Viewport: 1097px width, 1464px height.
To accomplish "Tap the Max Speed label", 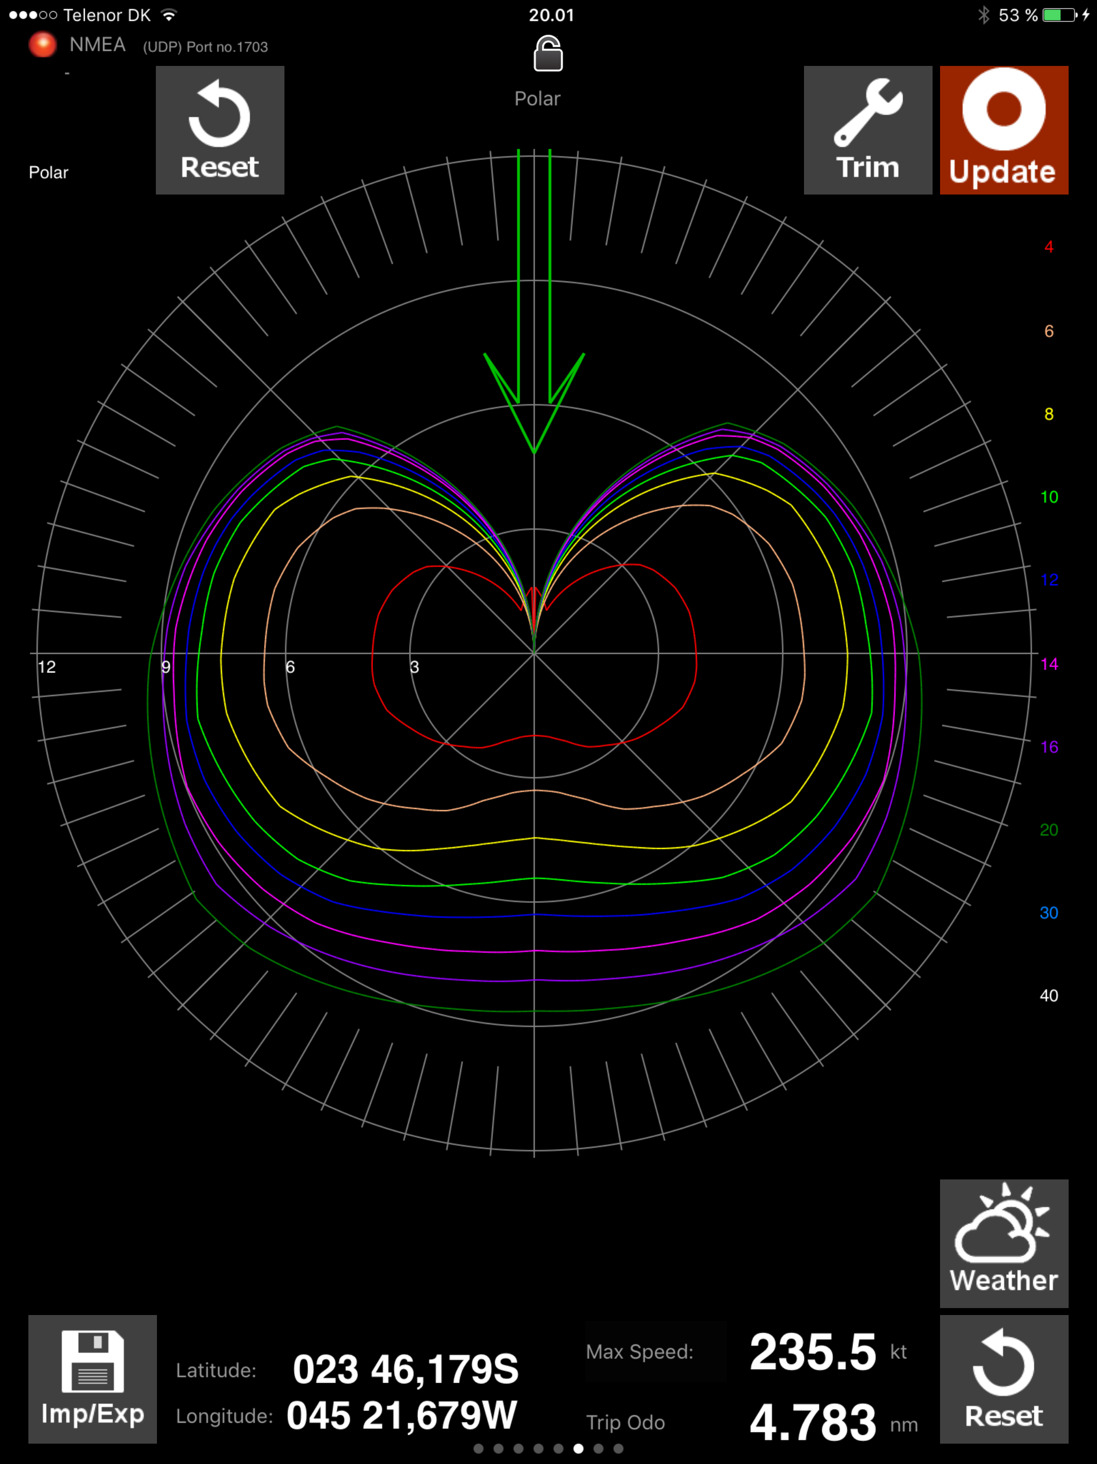I will click(x=639, y=1351).
